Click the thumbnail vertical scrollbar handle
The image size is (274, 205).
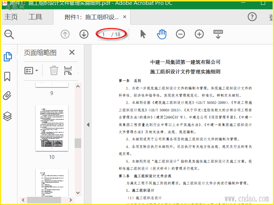click(x=78, y=143)
